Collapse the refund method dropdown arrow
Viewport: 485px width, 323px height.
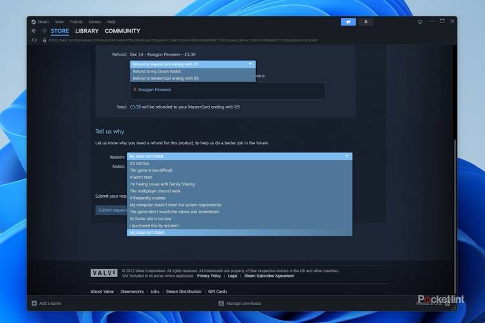pos(250,64)
